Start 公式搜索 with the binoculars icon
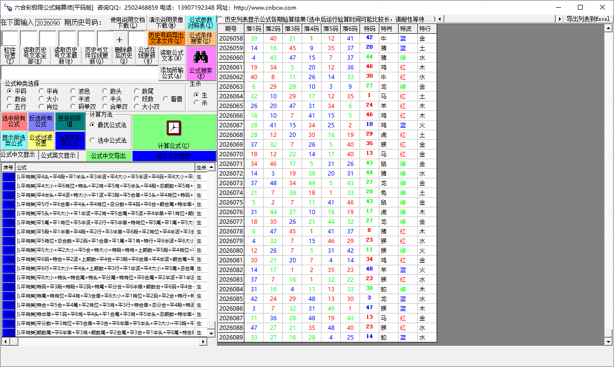The height and width of the screenshot is (367, 614). pos(200,64)
